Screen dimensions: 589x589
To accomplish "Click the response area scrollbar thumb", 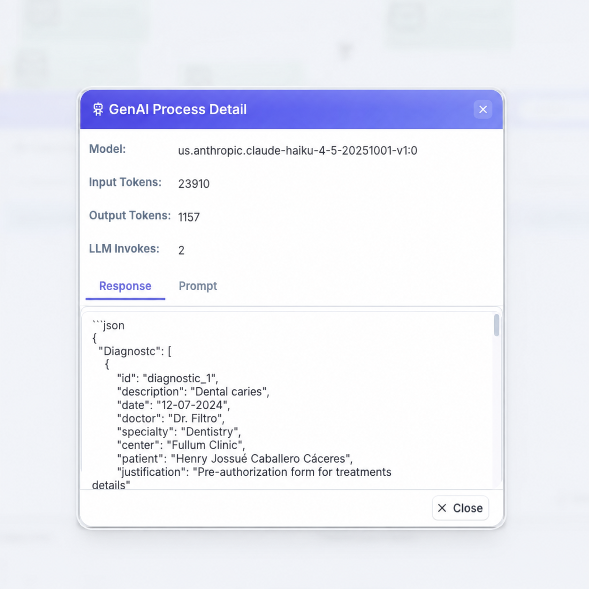I will pyautogui.click(x=496, y=325).
